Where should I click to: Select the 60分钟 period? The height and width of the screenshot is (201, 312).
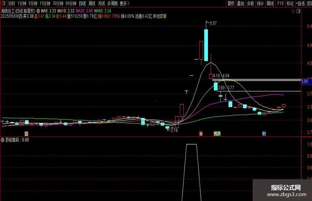coord(71,3)
